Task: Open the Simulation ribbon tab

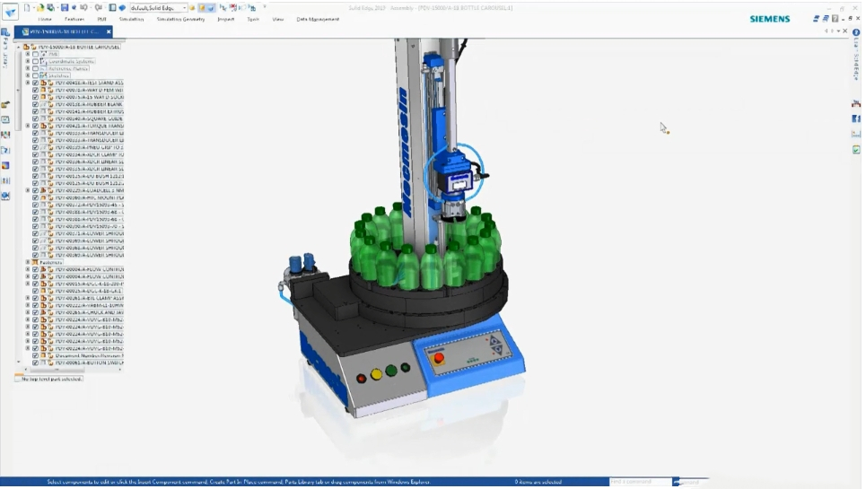Action: tap(131, 19)
